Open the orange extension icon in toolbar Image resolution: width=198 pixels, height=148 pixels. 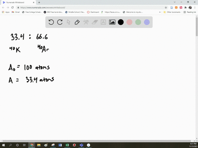pos(176,7)
